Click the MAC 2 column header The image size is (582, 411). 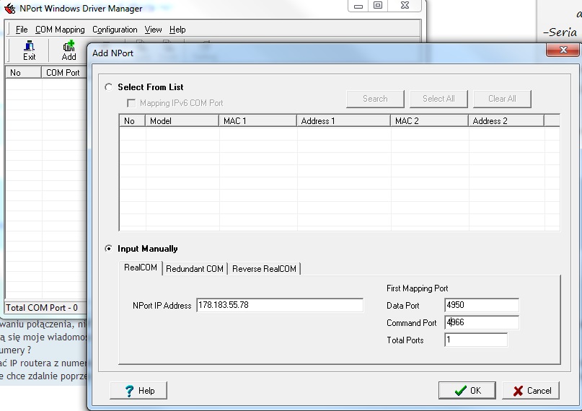(x=429, y=121)
